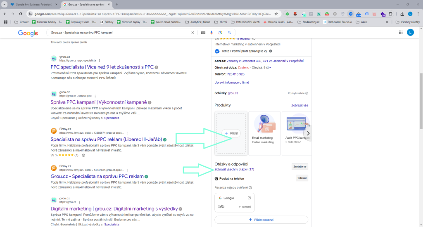Click Zobrazit všechny otázky (17)

pos(234,169)
